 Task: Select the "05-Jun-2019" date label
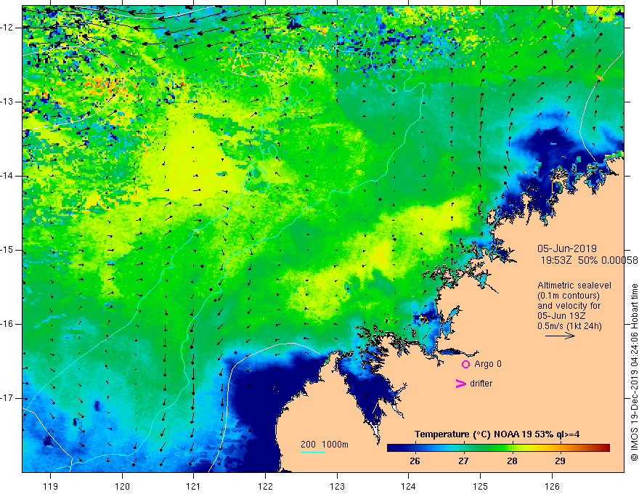(x=567, y=248)
